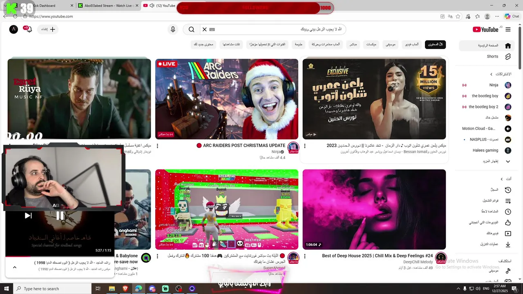Open watch History (السجل) in sidebar
523x294 pixels.
click(x=487, y=190)
